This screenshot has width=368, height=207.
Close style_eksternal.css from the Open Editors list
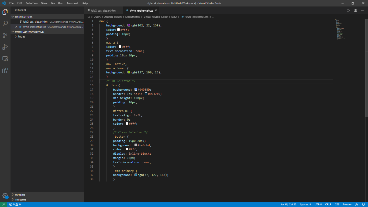coord(16,27)
